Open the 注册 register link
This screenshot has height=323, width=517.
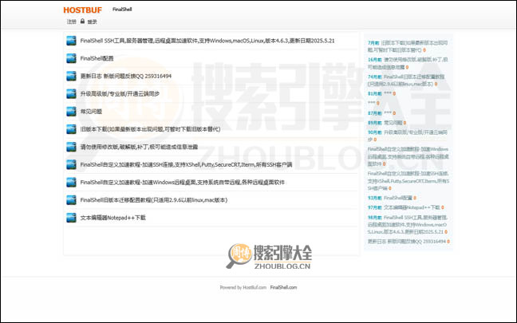71,22
